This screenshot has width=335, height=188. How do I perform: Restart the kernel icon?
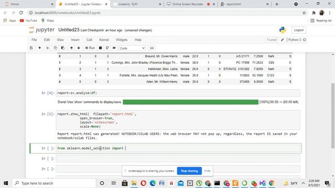click(107, 48)
